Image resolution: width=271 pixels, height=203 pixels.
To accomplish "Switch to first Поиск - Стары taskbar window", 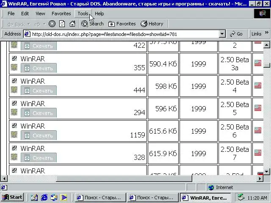I will [100, 198].
